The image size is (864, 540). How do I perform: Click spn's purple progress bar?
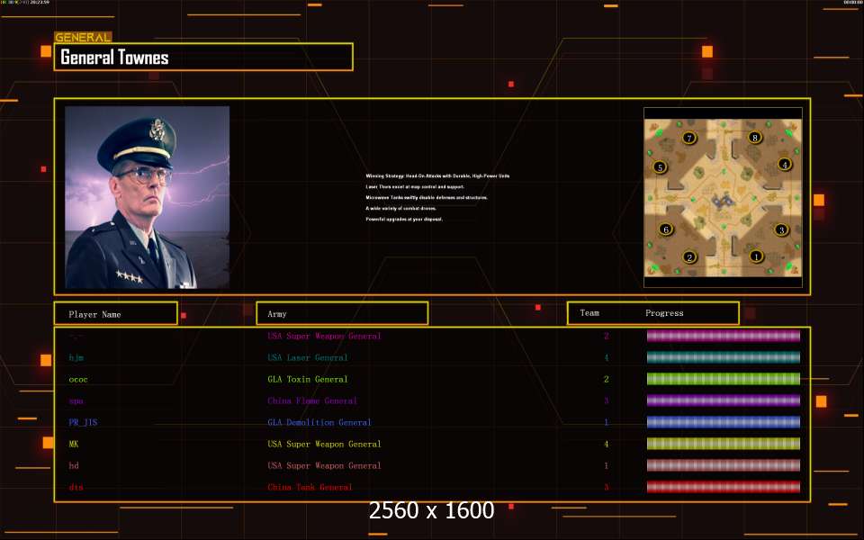click(723, 400)
